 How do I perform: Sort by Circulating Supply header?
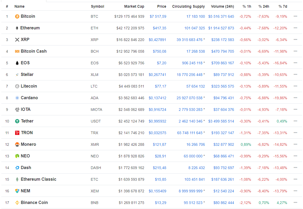click(x=188, y=6)
